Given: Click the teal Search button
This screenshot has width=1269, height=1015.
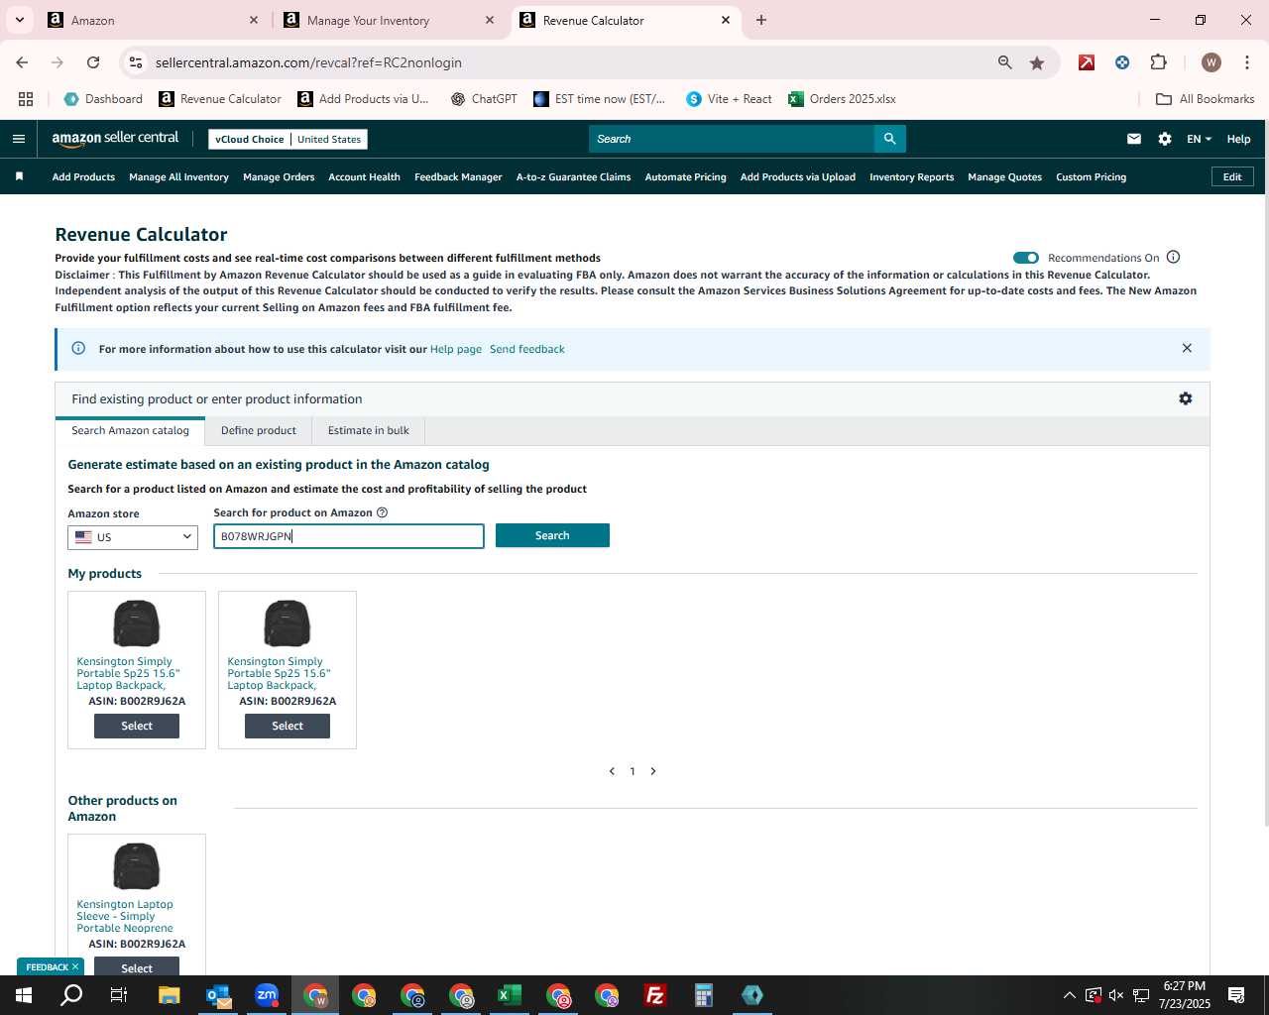Looking at the screenshot, I should click(x=552, y=535).
